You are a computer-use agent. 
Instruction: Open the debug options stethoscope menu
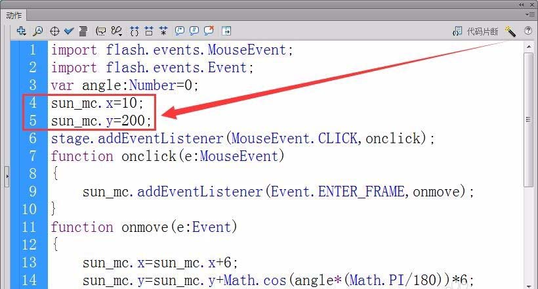(117, 32)
